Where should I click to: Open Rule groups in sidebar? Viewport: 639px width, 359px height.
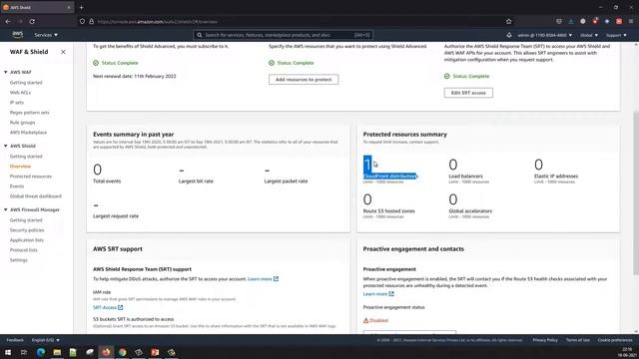(x=22, y=123)
